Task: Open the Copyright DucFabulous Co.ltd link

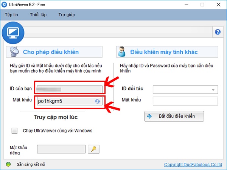Action: click(193, 165)
